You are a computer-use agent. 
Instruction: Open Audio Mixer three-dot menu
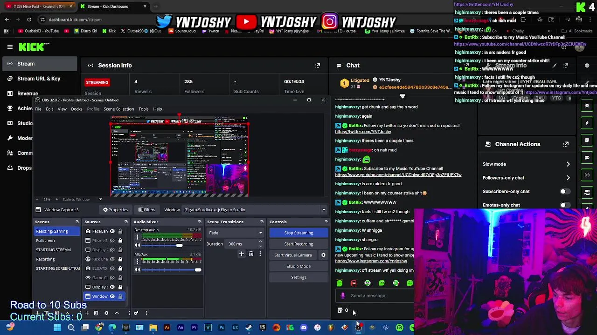coord(146,313)
